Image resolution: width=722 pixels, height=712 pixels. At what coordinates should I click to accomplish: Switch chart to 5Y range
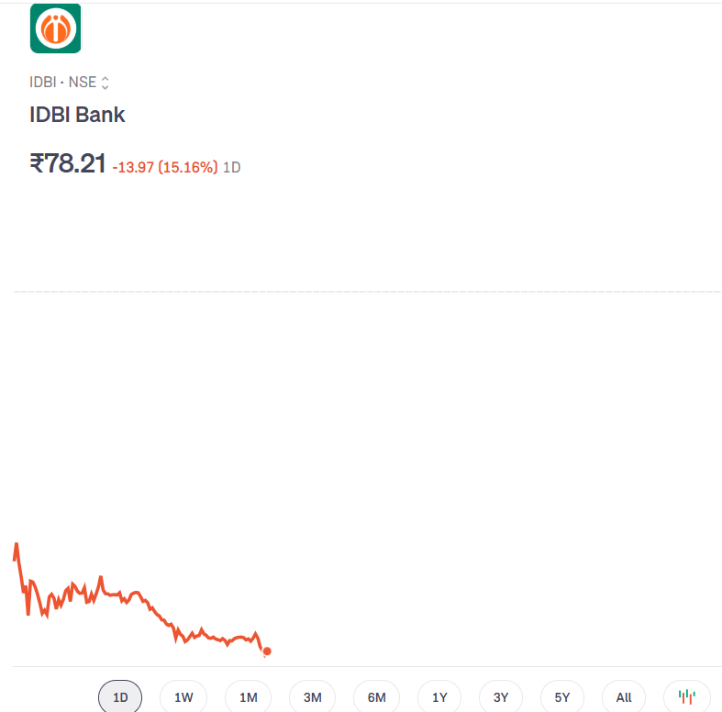click(562, 697)
